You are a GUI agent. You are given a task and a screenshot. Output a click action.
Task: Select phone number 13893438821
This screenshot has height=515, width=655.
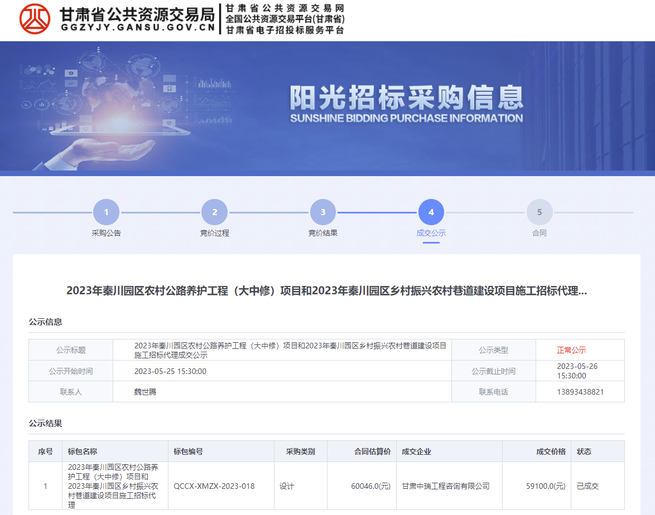tap(580, 392)
